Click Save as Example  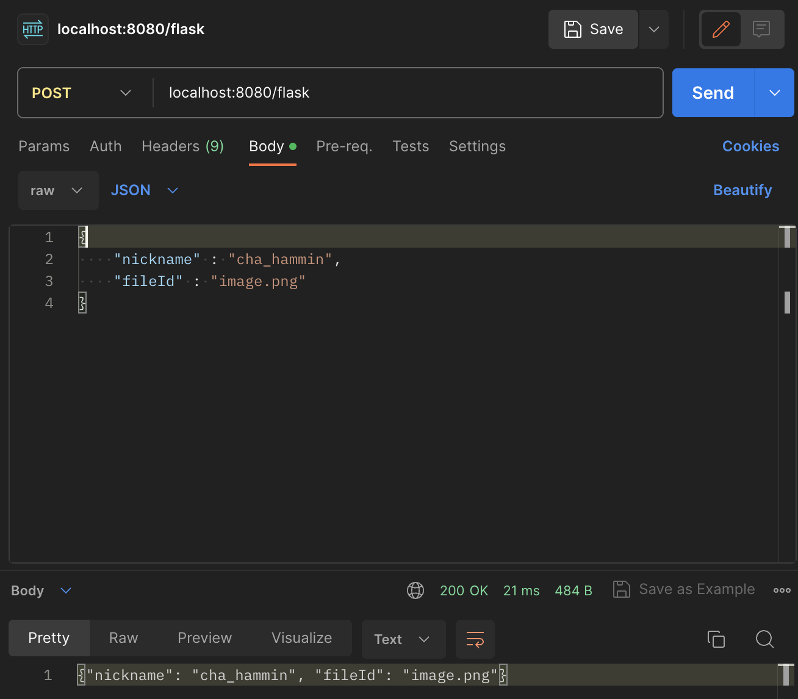(x=684, y=589)
